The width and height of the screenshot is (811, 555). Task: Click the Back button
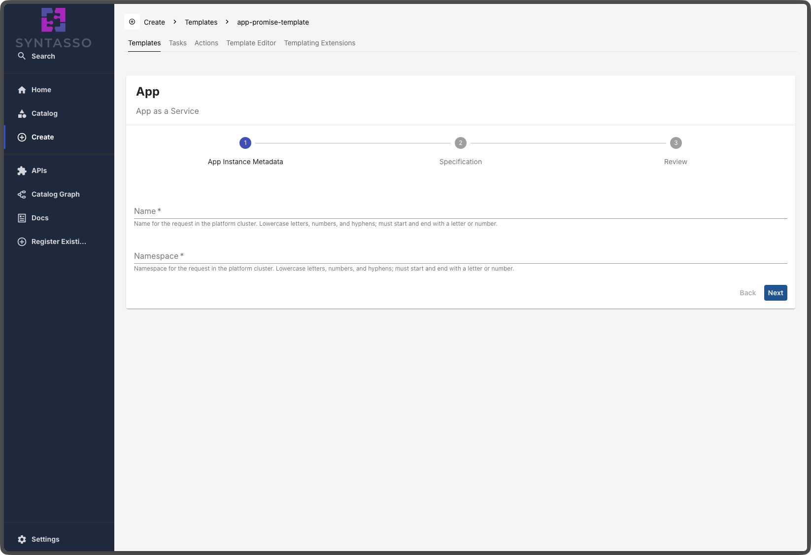[747, 293]
